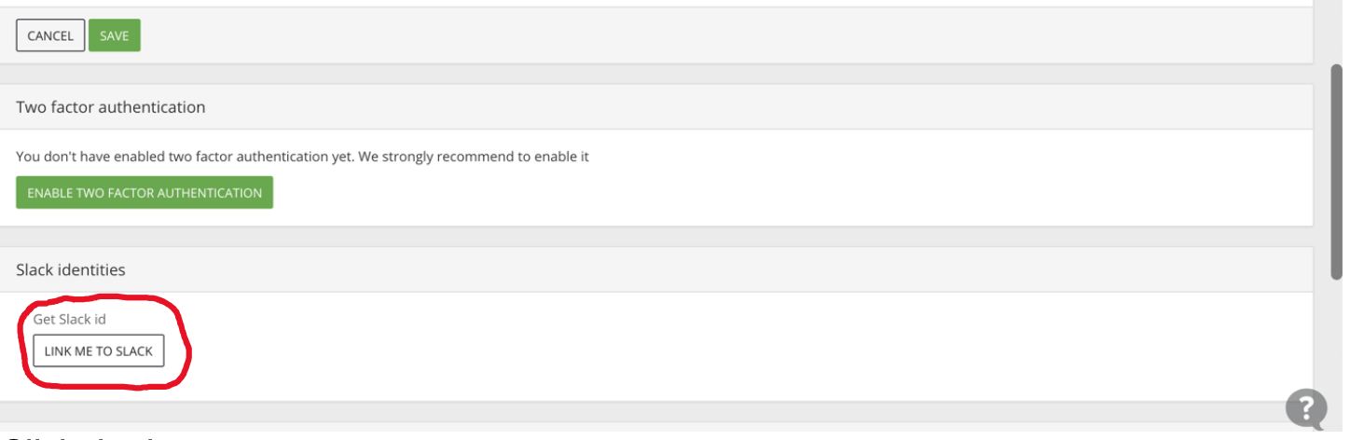Click the green SAVE button

tap(115, 35)
